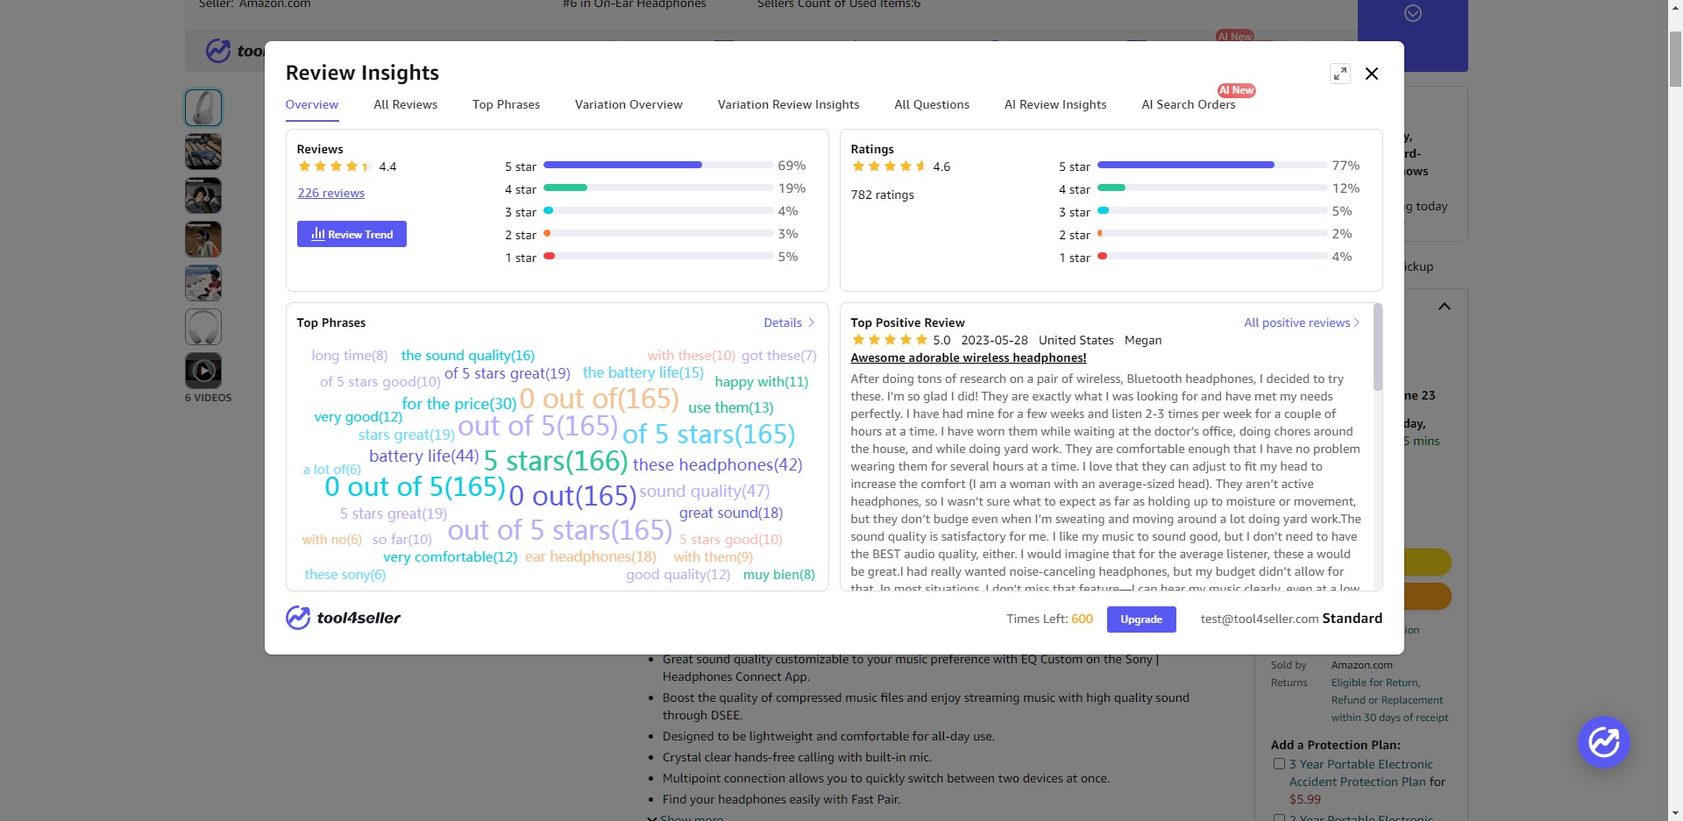Open All positive reviews link
Viewport: 1683px width, 821px height.
coord(1302,322)
